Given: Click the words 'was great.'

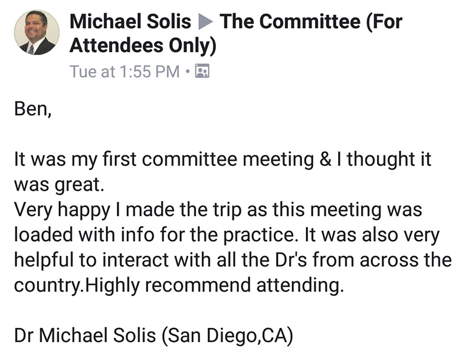Looking at the screenshot, I should tap(59, 185).
